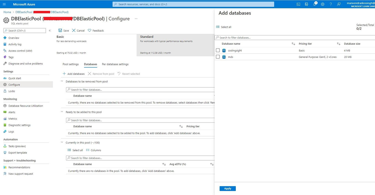This screenshot has width=375, height=195.
Task: Switch to Per database settings tab
Action: pyautogui.click(x=115, y=64)
